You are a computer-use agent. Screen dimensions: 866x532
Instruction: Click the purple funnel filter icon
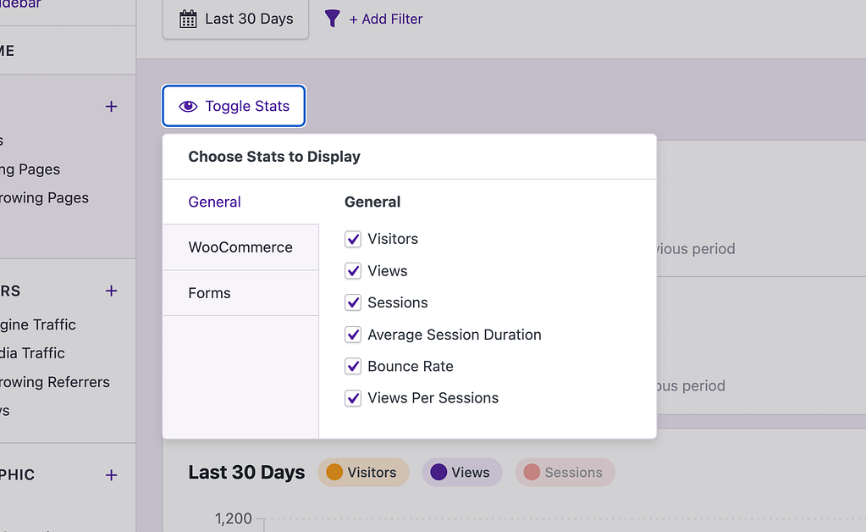click(333, 19)
